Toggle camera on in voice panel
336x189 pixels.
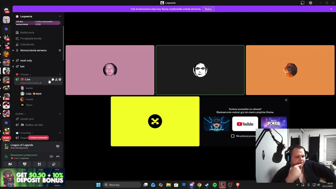10,164
